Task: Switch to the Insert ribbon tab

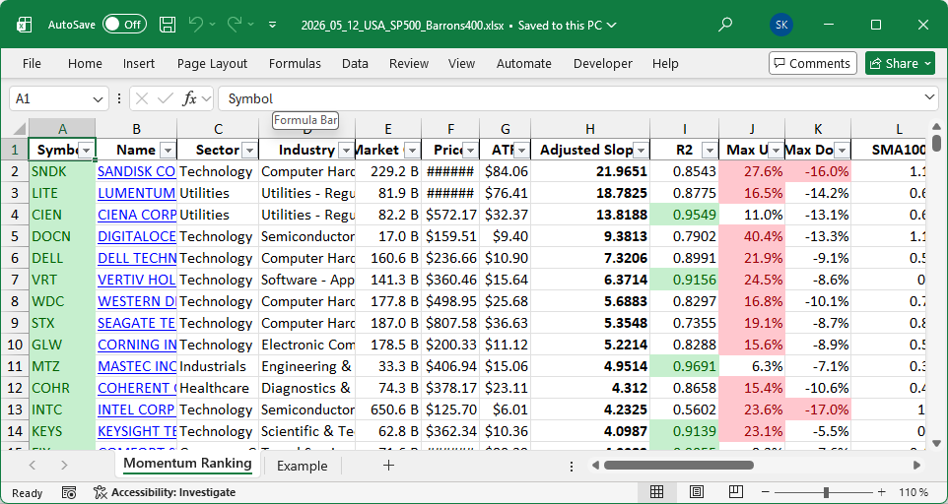Action: 138,63
